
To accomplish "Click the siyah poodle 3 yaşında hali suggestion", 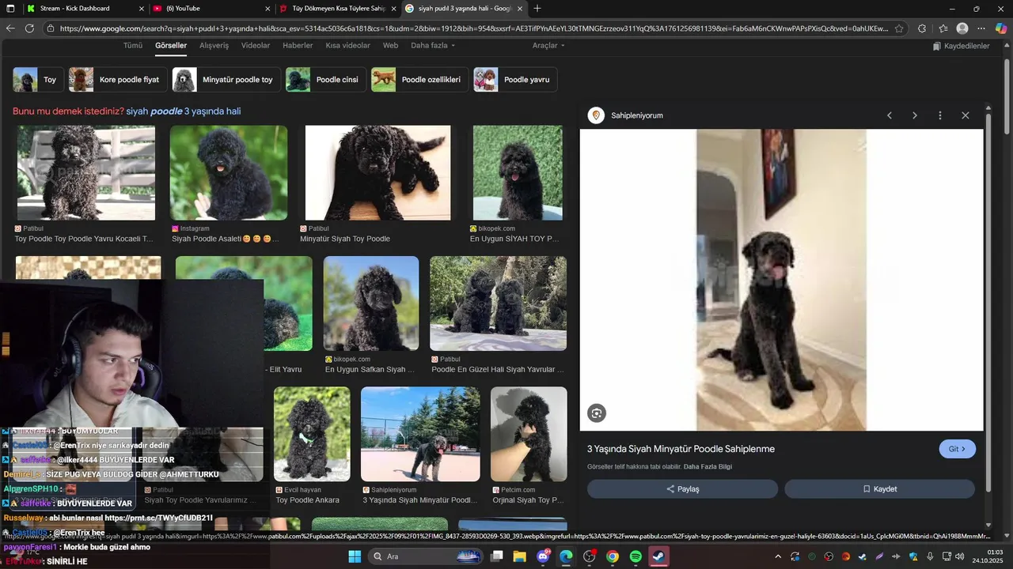I will pyautogui.click(x=184, y=111).
